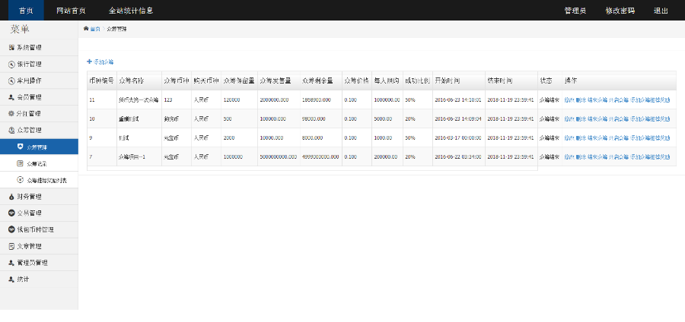This screenshot has height=322, width=685.
Task: Open 首页 tab in top navigation
Action: [x=26, y=11]
